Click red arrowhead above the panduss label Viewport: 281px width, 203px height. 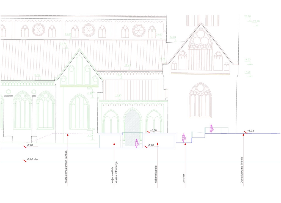[x=185, y=144]
